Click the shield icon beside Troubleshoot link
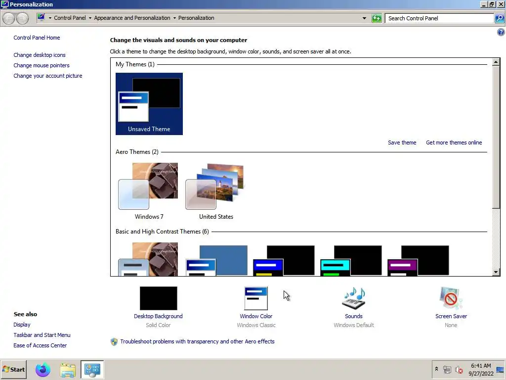 click(114, 341)
